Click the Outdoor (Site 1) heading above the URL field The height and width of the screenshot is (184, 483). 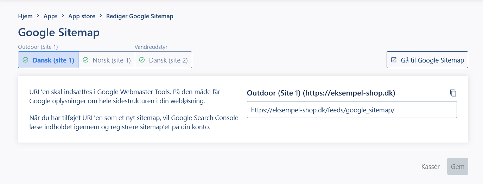pyautogui.click(x=321, y=93)
